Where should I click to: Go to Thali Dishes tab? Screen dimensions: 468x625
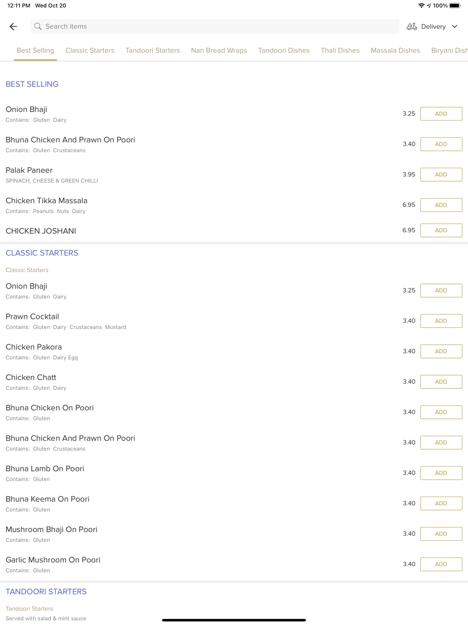tap(340, 51)
